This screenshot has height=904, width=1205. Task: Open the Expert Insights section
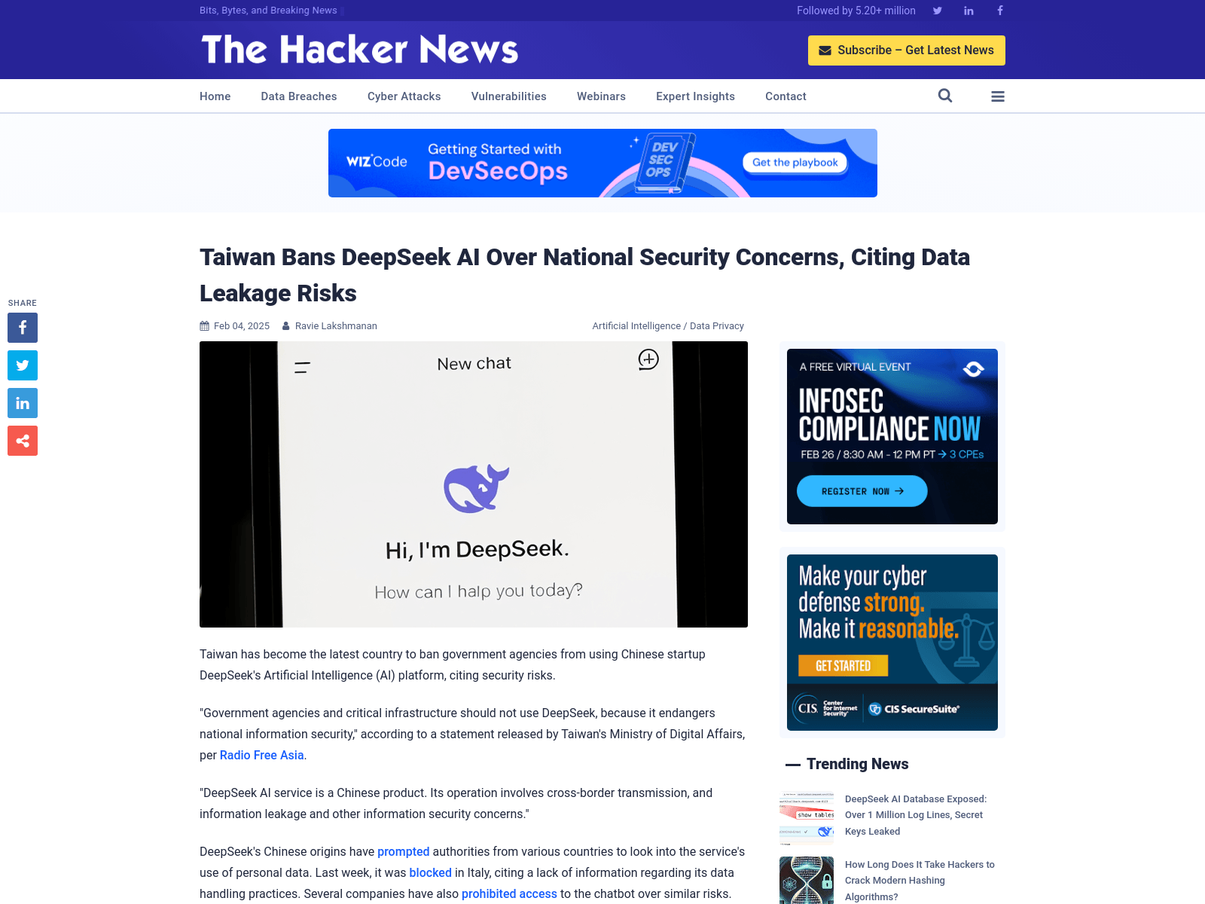click(695, 96)
